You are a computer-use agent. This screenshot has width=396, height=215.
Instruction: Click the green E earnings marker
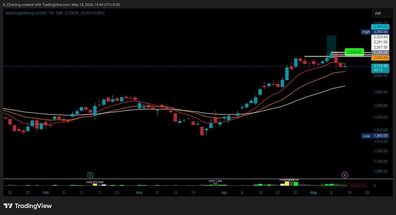pyautogui.click(x=90, y=175)
